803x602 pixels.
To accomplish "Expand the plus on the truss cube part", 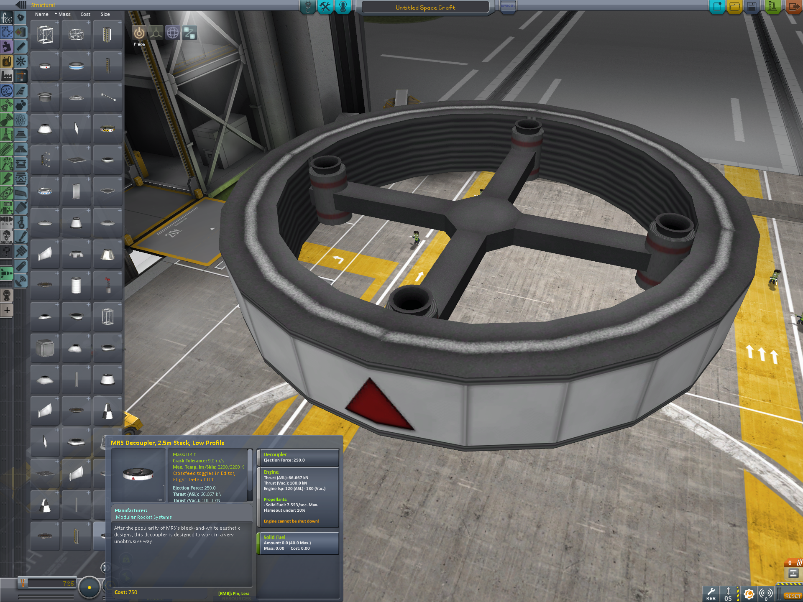I will point(57,23).
